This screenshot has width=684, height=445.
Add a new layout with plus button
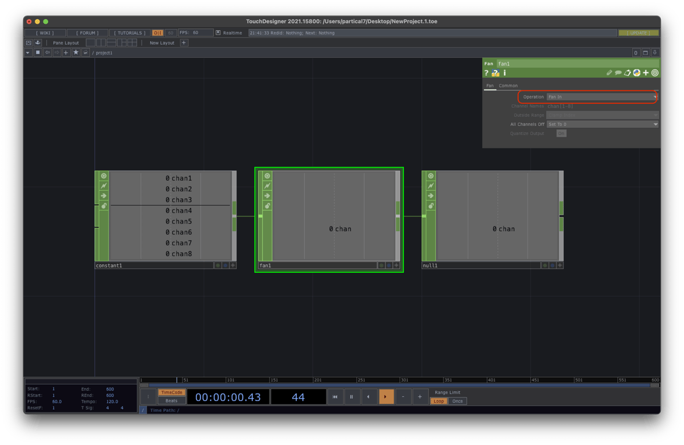click(x=184, y=43)
